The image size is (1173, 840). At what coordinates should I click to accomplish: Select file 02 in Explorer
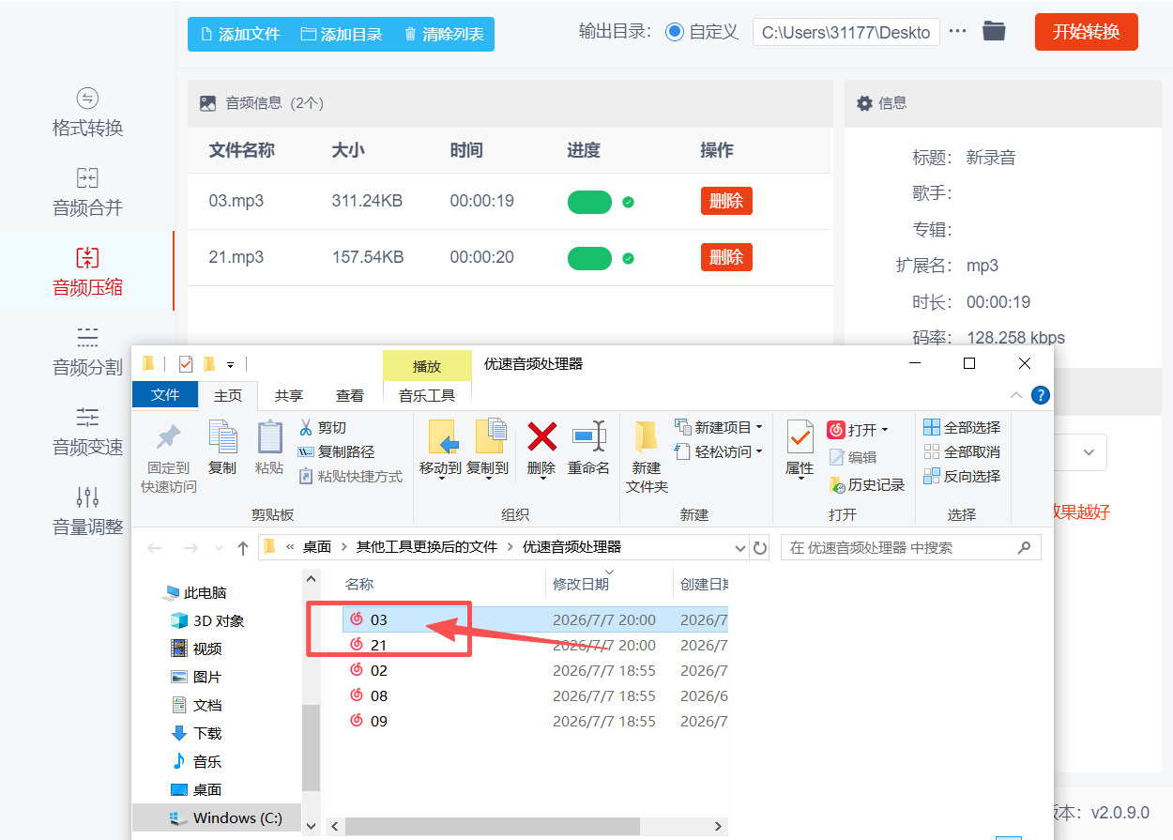(379, 670)
